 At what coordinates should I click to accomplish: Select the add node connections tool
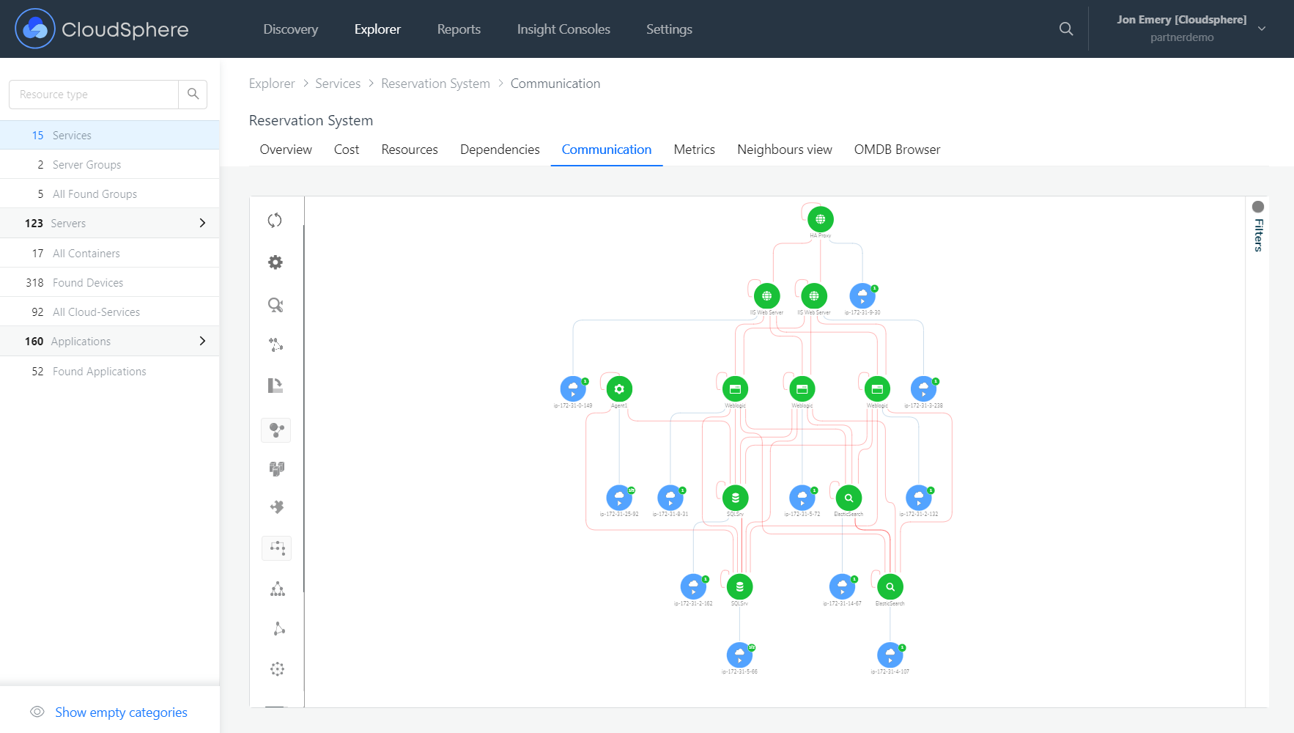(x=276, y=345)
